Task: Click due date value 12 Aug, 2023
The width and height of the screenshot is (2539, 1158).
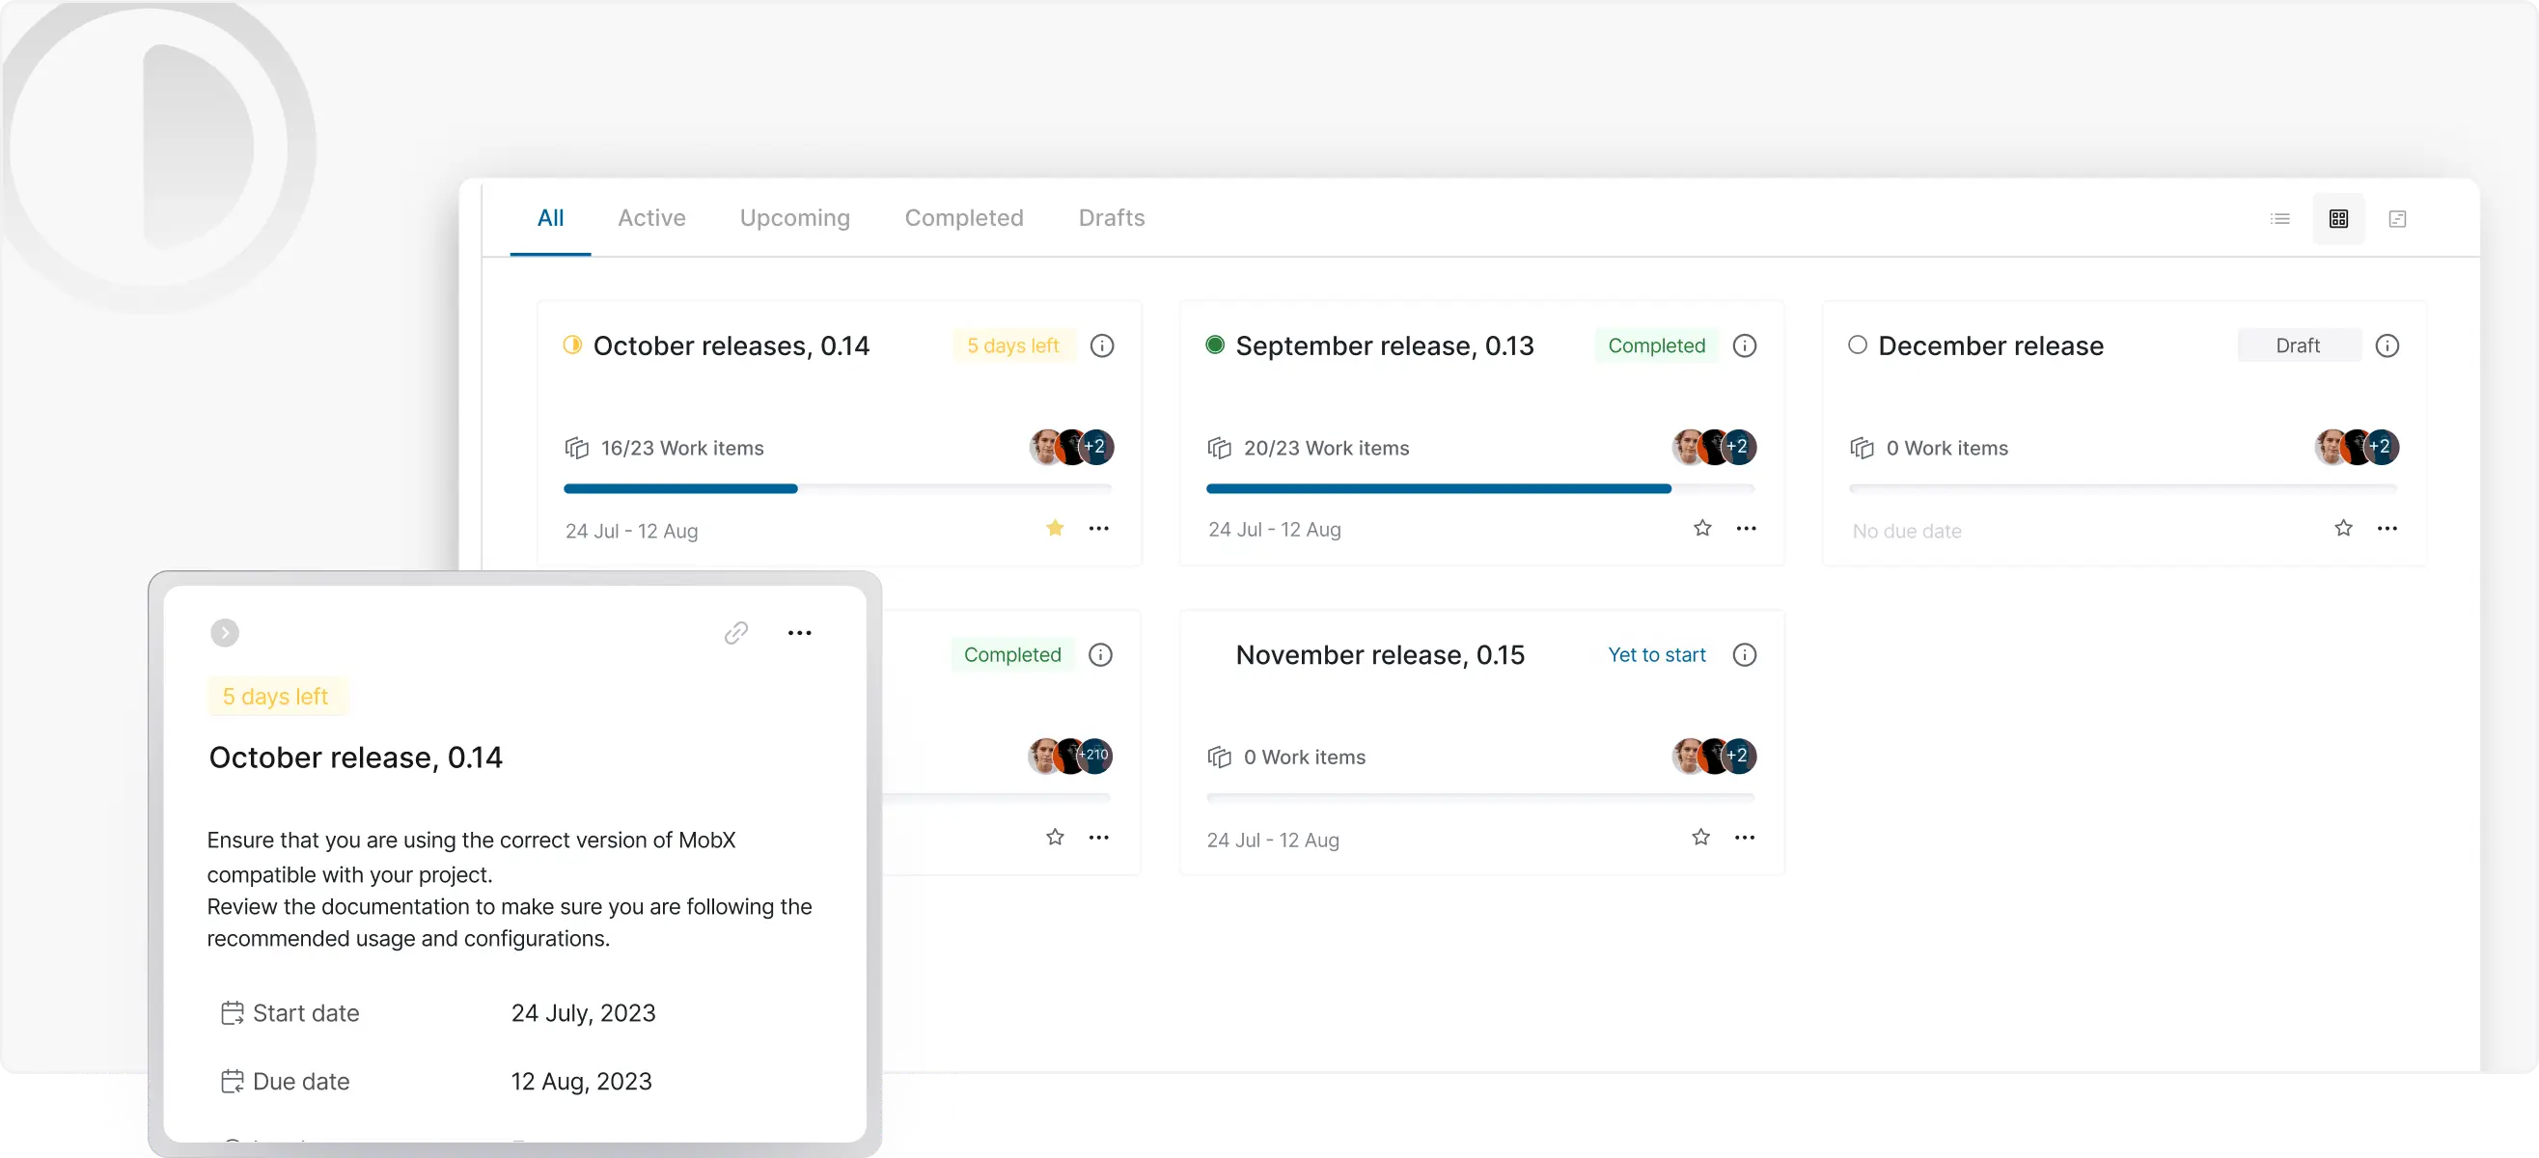Action: pyautogui.click(x=581, y=1081)
